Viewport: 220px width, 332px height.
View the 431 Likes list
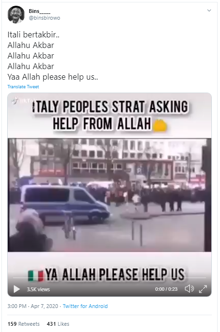tap(58, 324)
